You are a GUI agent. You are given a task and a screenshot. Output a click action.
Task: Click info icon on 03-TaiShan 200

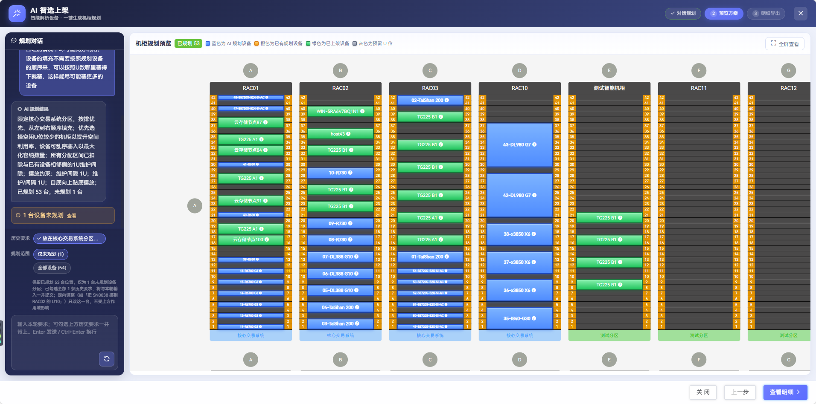(357, 323)
